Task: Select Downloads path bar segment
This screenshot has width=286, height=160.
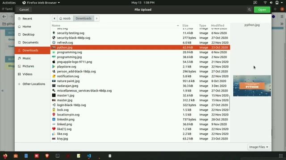Action: pos(84,18)
